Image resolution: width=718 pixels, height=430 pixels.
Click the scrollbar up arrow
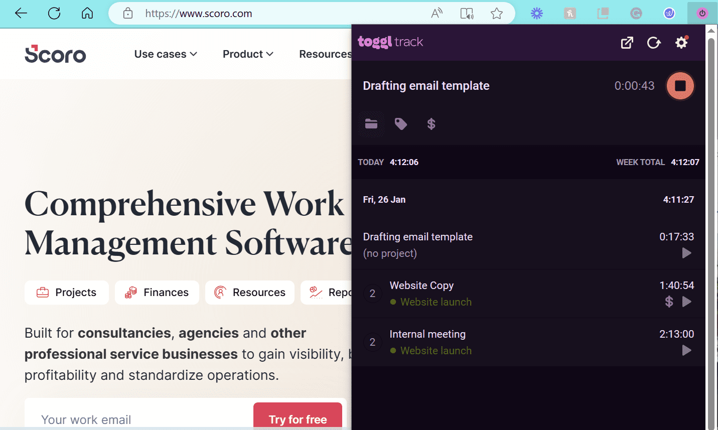coord(711,31)
